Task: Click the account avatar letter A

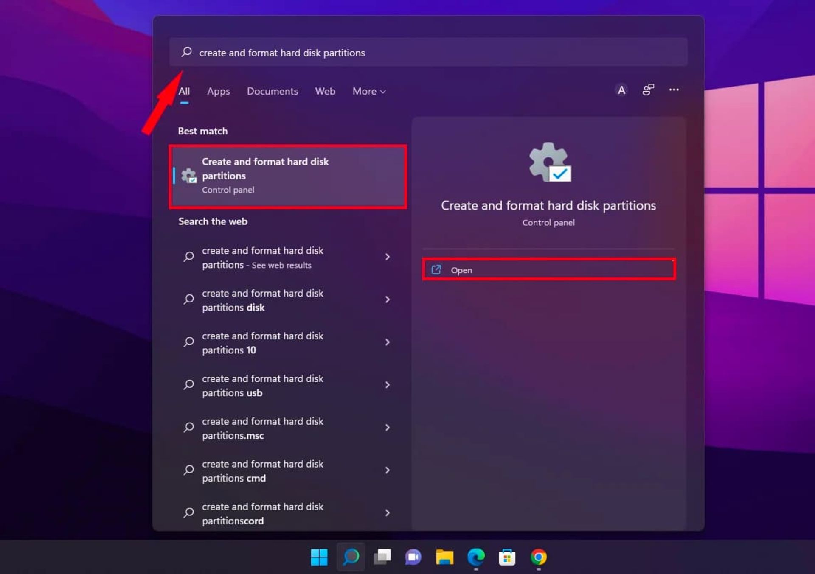Action: pos(621,90)
